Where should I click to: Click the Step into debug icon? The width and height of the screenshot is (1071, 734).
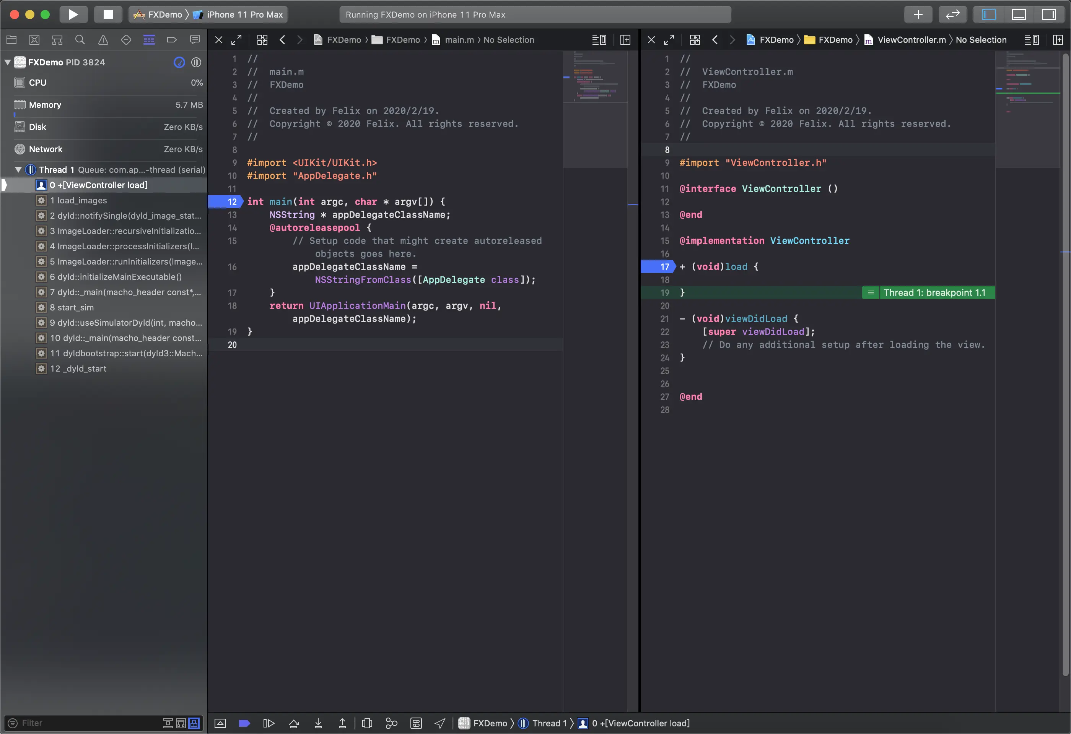[x=318, y=723]
